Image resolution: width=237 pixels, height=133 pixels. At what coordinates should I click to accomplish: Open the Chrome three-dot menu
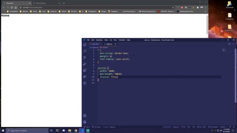(x=206, y=7)
